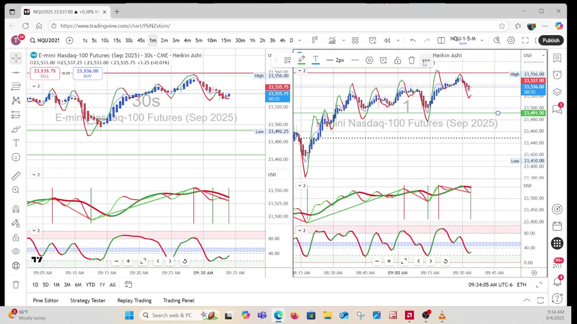Expand the NQU-1-5-M layout dropdown

482,40
